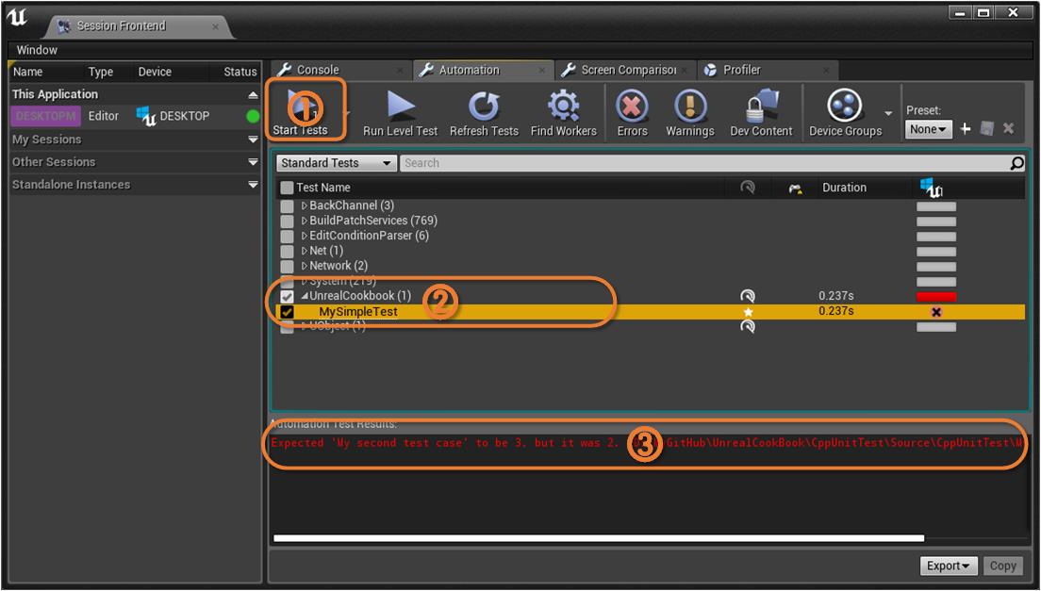Open Device Groups toolbar icon
1041x591 pixels.
point(845,107)
